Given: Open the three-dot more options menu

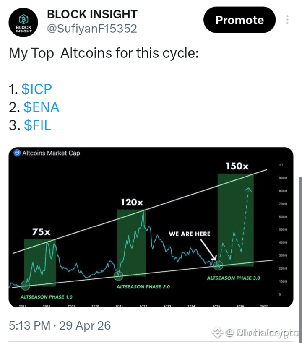Looking at the screenshot, I should pyautogui.click(x=287, y=20).
